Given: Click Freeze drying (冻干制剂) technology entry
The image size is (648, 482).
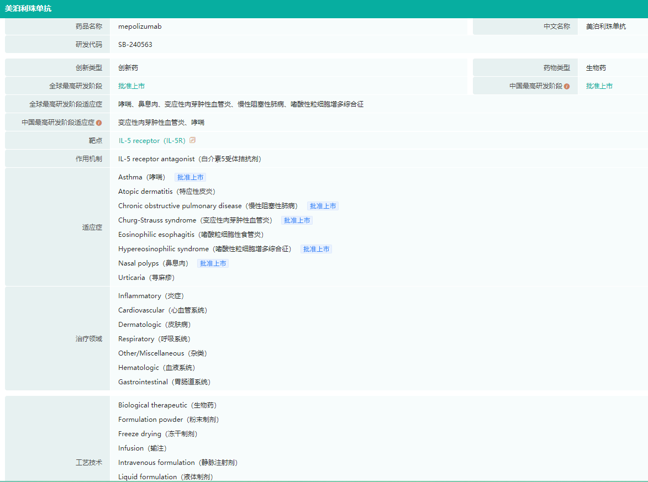Looking at the screenshot, I should (x=157, y=434).
